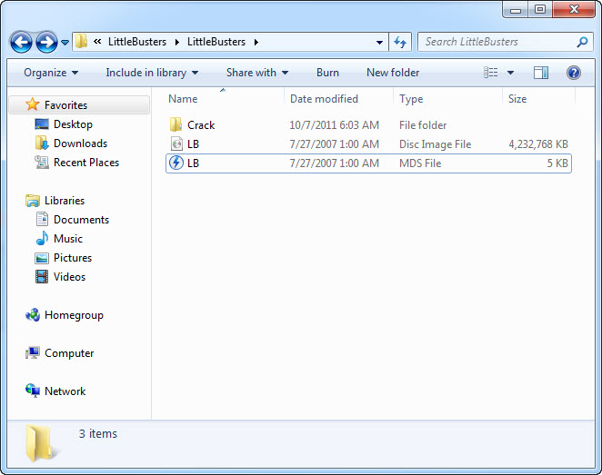Viewport: 602px width, 475px height.
Task: Sort by Size column header
Action: pos(517,99)
